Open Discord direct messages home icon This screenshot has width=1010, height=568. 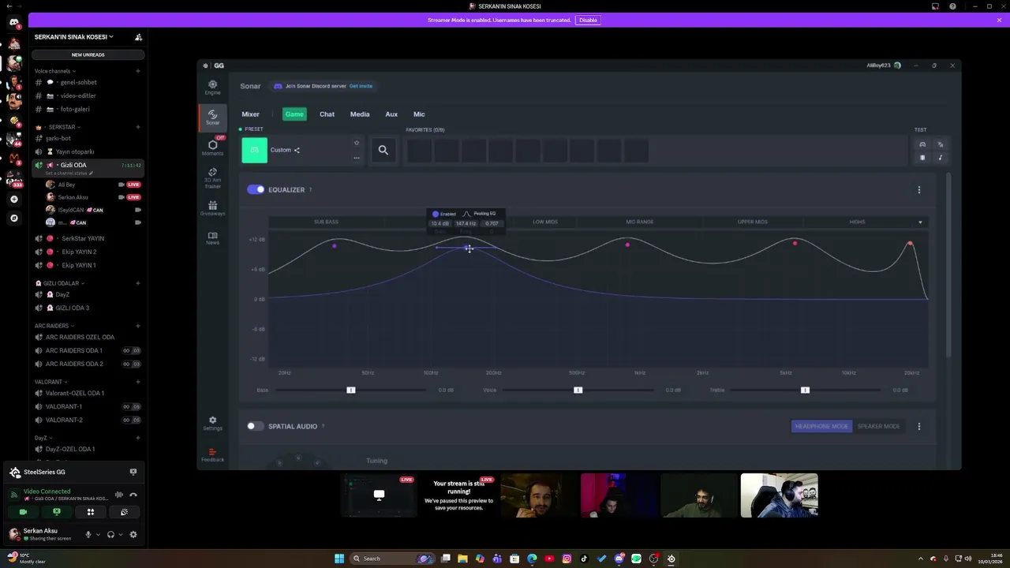(x=14, y=22)
